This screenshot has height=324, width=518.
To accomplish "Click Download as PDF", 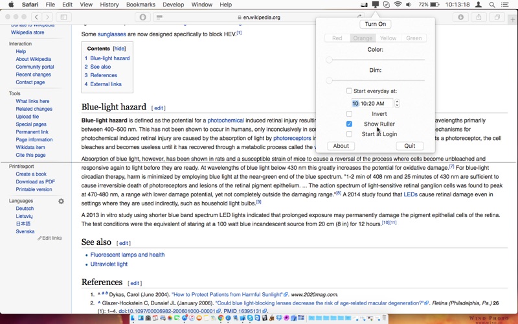I will (36, 181).
